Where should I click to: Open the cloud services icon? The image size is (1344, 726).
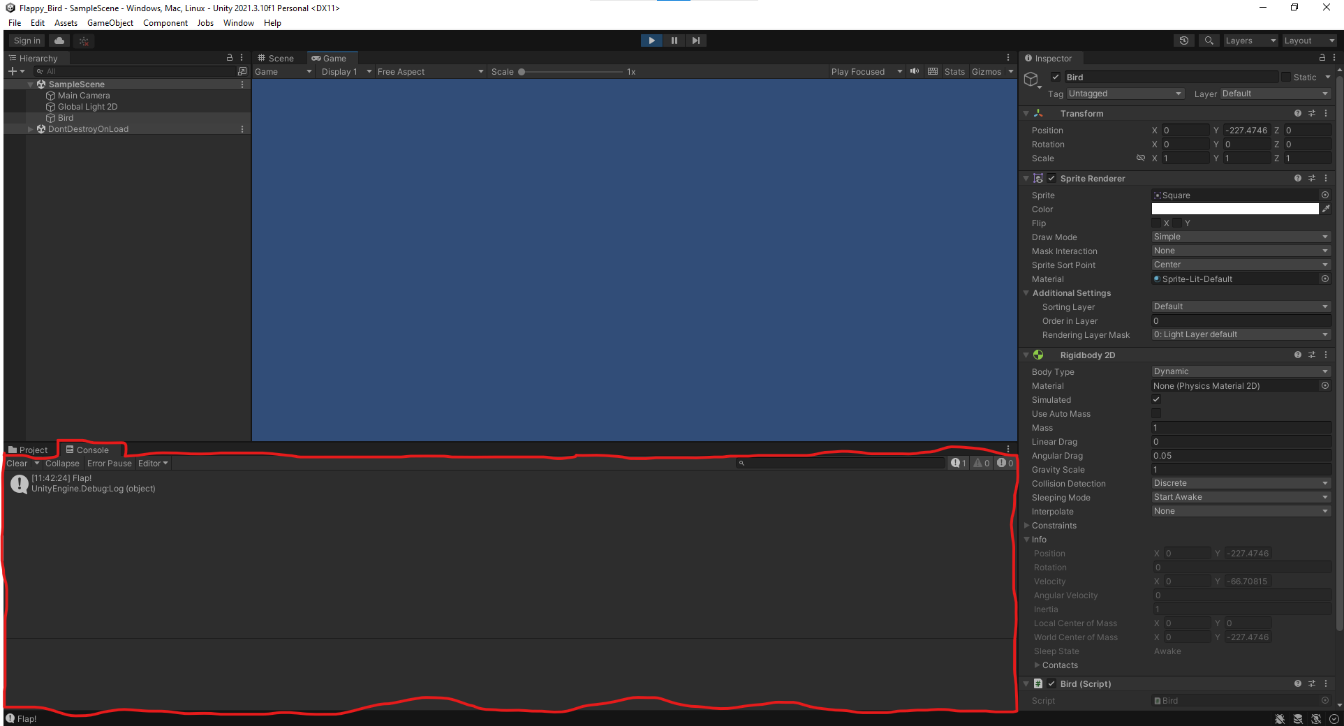[59, 40]
